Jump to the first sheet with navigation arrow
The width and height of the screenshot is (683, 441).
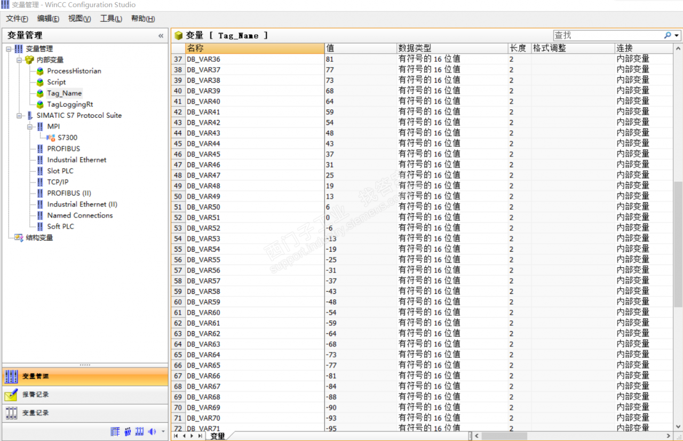[176, 436]
